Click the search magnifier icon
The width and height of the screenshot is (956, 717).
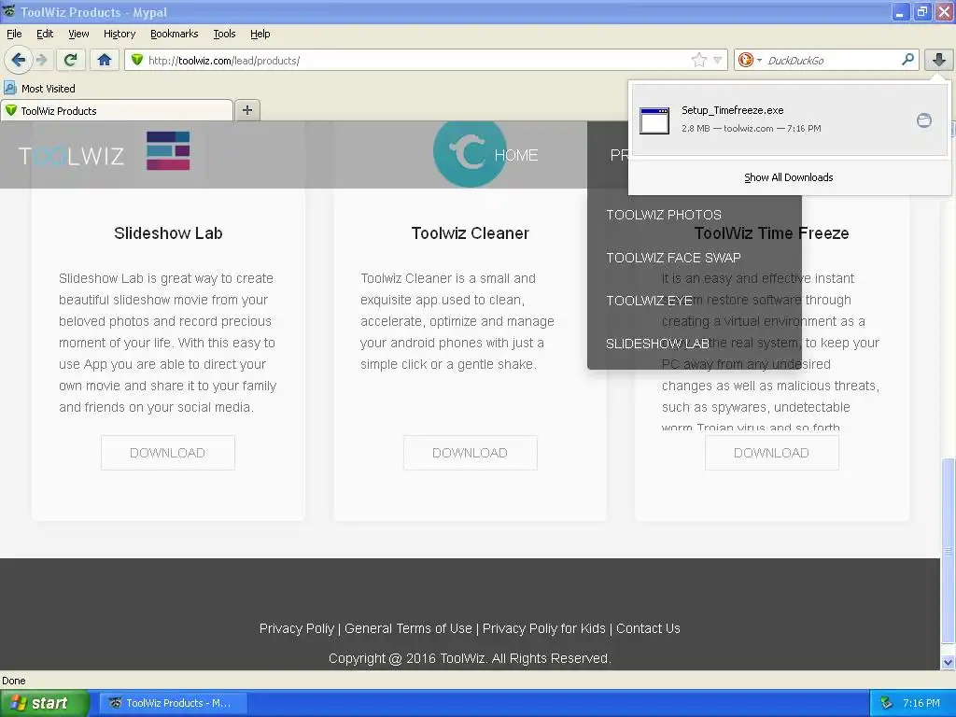click(x=907, y=59)
